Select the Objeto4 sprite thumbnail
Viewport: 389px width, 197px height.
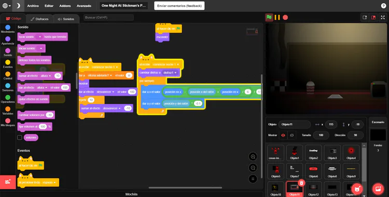351,153
